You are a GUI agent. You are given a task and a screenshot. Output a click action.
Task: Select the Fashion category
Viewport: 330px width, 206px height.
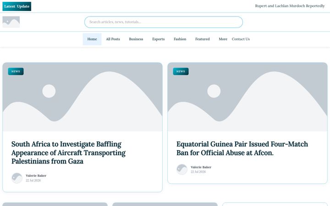180,39
